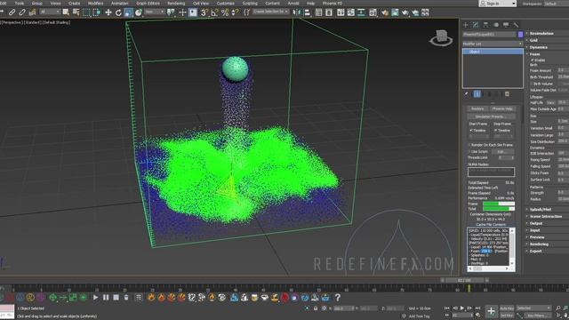Screen dimensions: 569x320
Task: Click the Phoenix toolbar question mark help icon
Action: tap(338, 298)
